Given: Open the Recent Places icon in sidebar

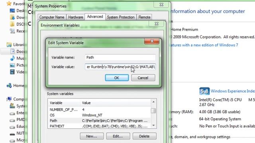Looking at the screenshot, I should tap(12, 31).
